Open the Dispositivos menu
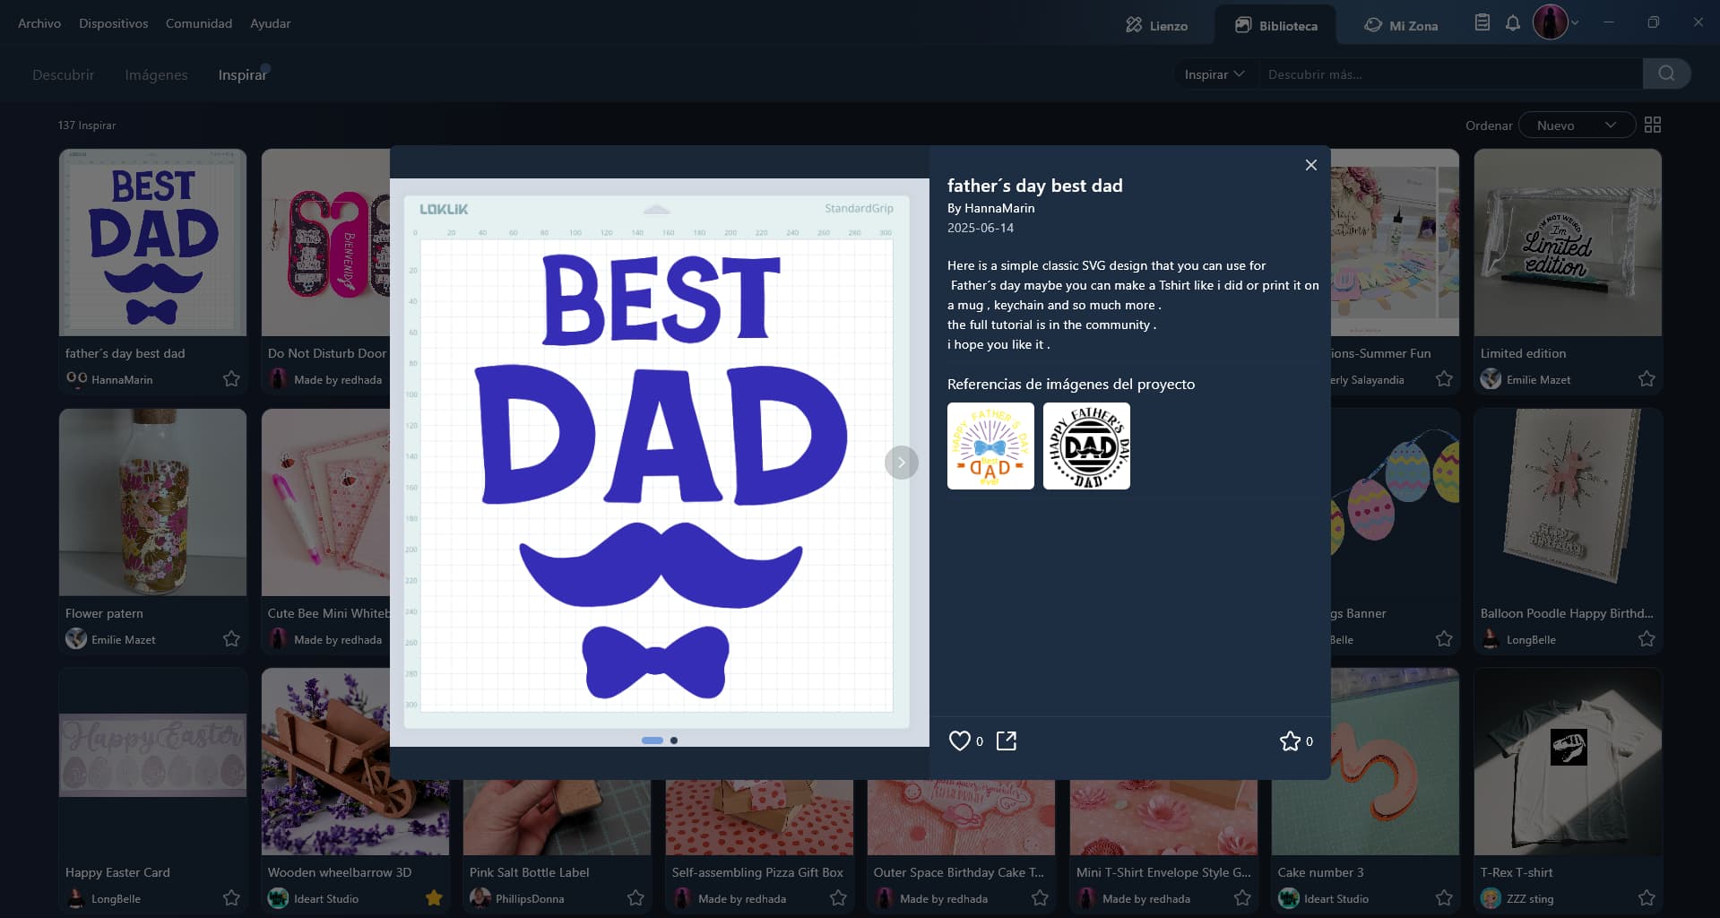The width and height of the screenshot is (1720, 918). (113, 23)
